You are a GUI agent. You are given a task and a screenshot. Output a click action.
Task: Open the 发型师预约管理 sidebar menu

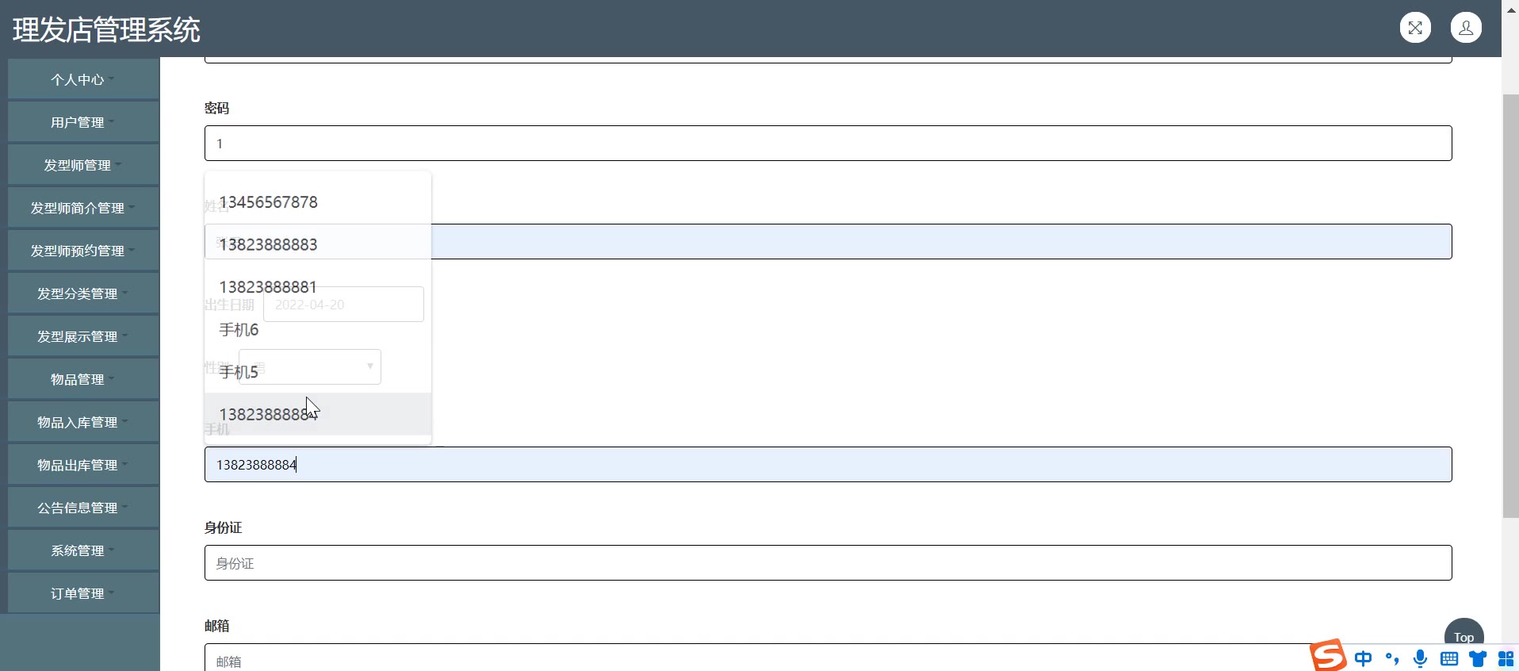(x=82, y=251)
